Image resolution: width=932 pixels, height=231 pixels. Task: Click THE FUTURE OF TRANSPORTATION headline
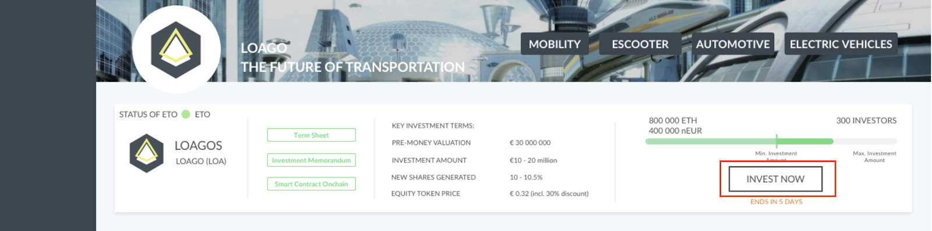pos(353,67)
